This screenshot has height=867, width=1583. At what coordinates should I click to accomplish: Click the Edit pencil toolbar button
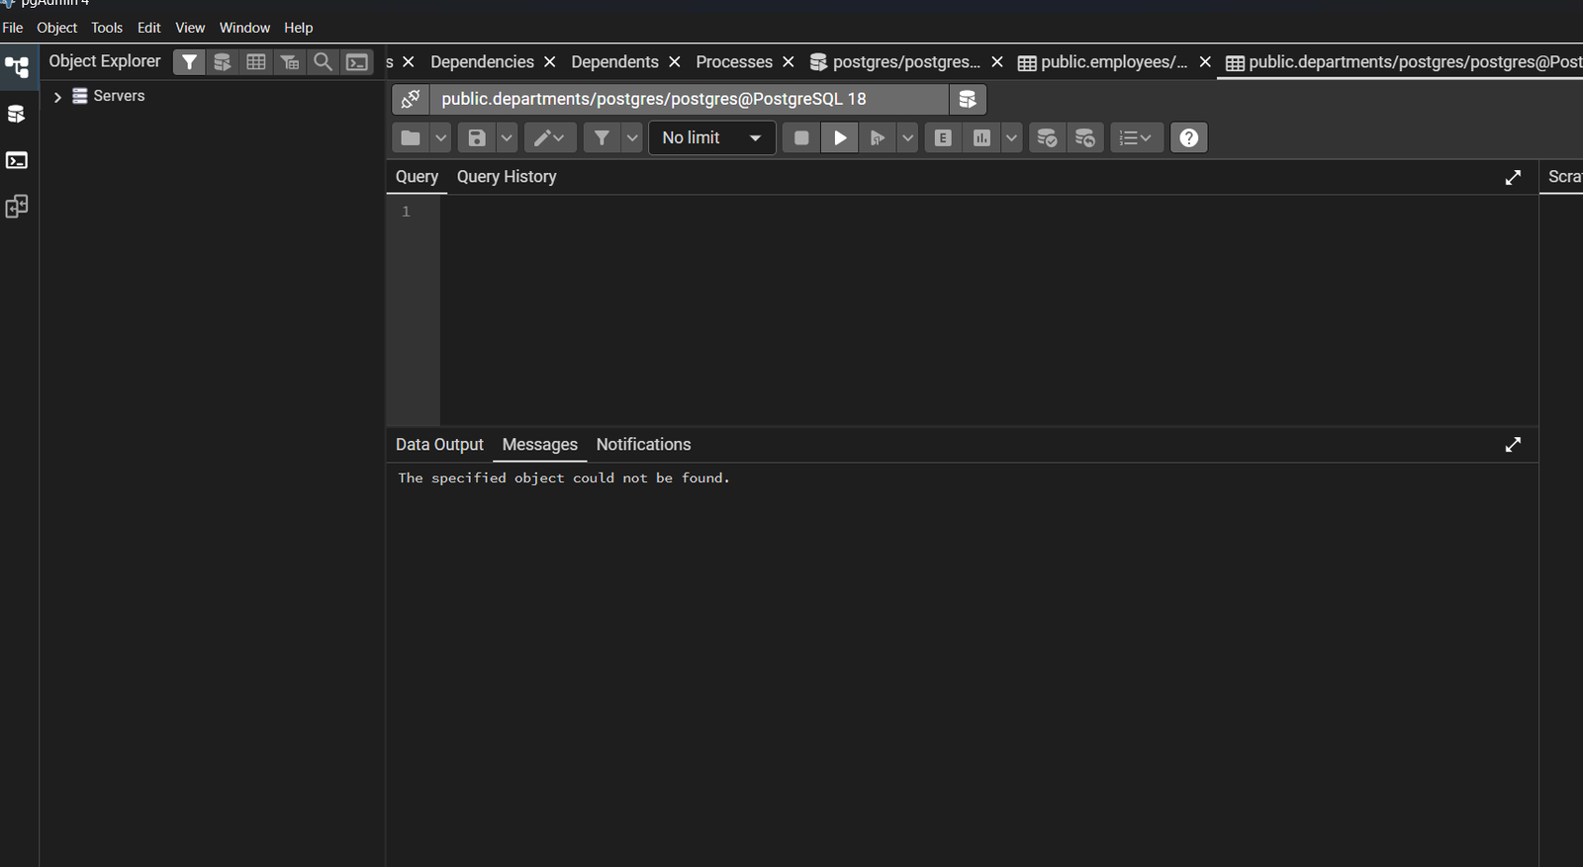tap(549, 137)
